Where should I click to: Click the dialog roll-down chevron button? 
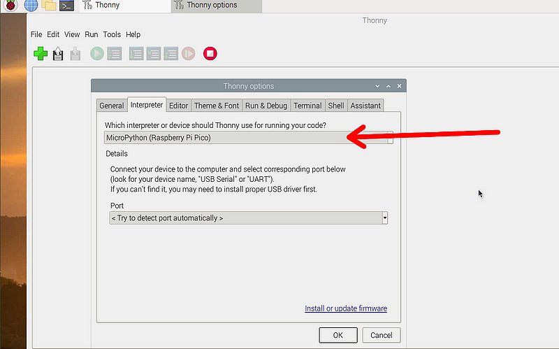tap(377, 86)
